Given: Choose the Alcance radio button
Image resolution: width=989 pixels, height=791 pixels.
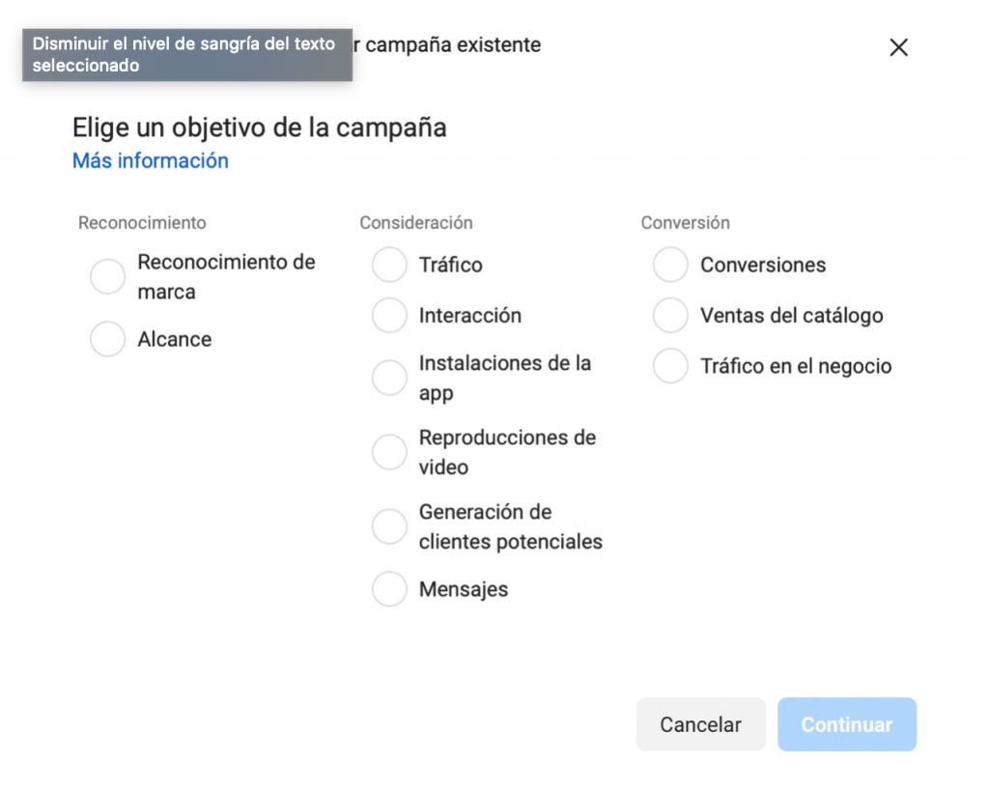Looking at the screenshot, I should pyautogui.click(x=108, y=339).
